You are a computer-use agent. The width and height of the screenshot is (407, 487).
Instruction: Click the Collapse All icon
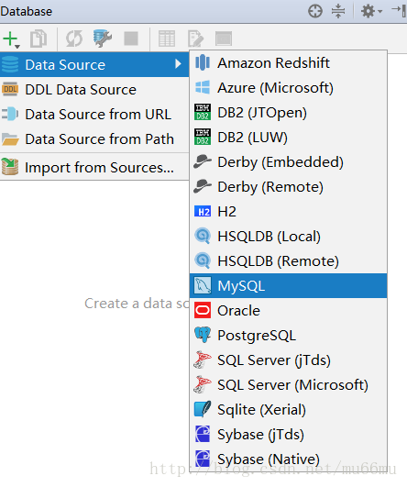point(338,12)
